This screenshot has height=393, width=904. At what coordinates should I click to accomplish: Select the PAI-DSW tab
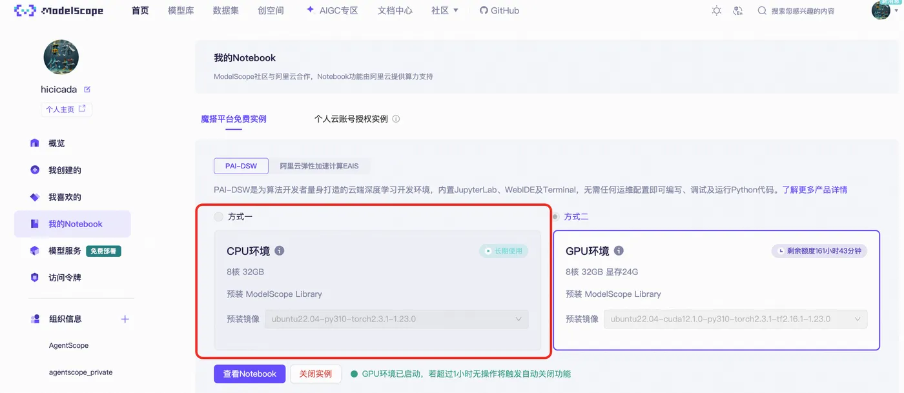tap(241, 166)
